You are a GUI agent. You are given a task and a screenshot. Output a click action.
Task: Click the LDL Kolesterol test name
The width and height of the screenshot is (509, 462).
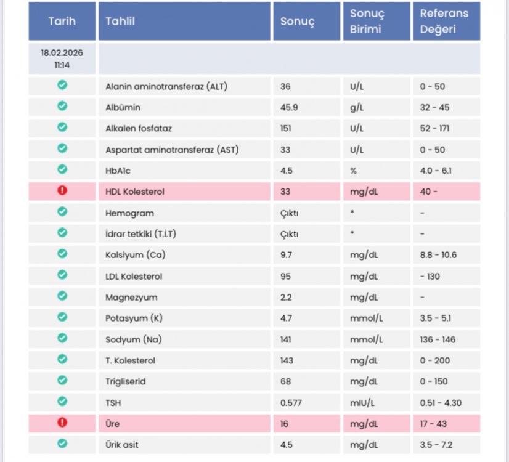click(134, 277)
